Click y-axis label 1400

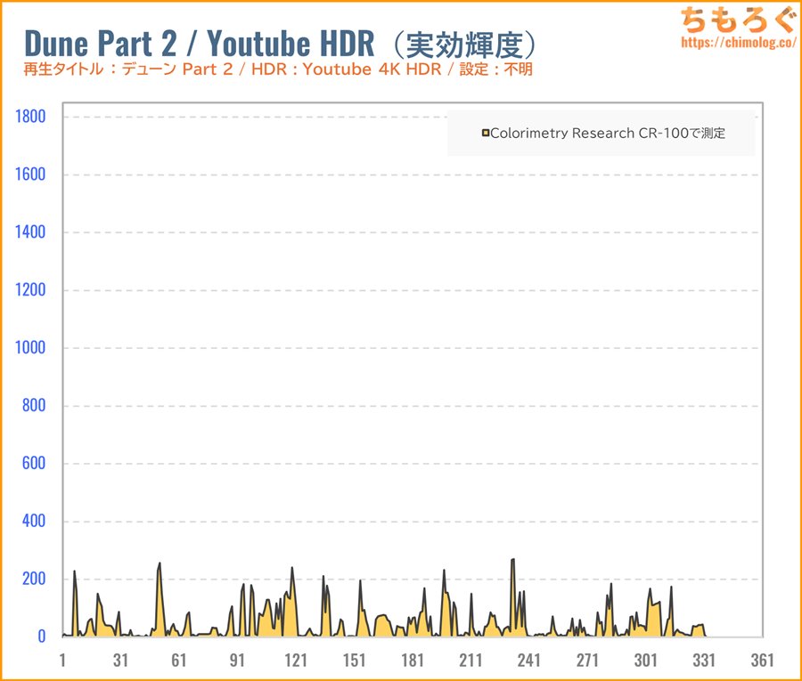click(x=30, y=232)
